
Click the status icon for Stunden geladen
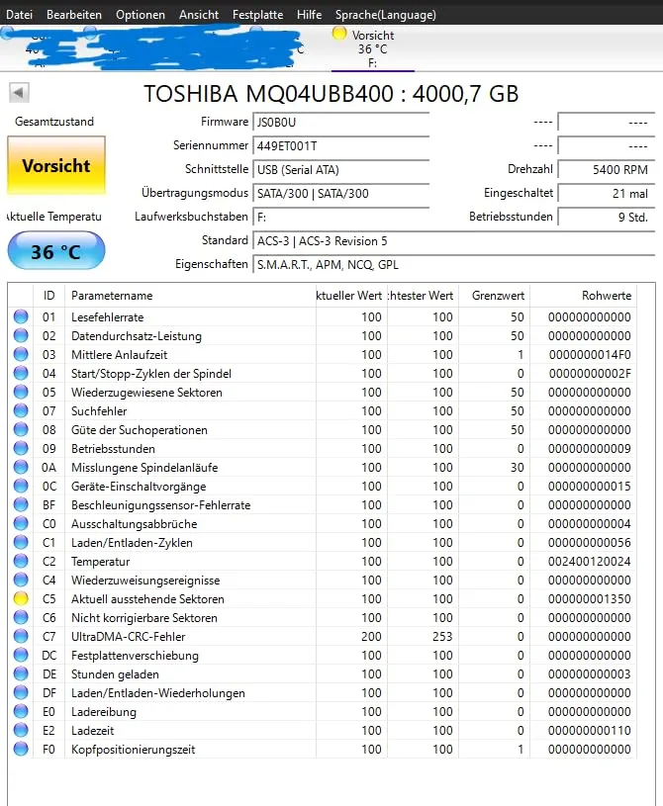[21, 673]
